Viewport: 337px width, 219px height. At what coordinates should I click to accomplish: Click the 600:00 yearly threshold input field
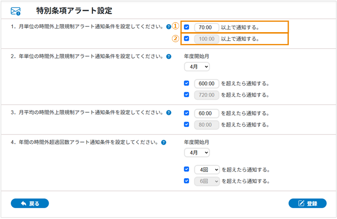(x=207, y=83)
